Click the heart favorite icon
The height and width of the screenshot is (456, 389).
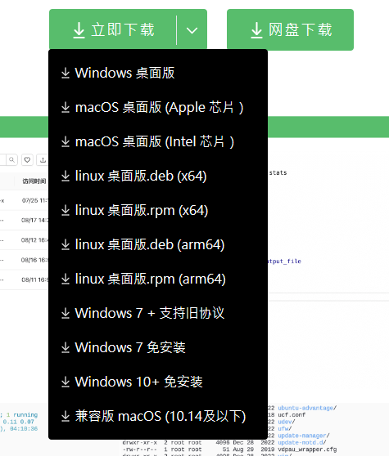pyautogui.click(x=27, y=159)
